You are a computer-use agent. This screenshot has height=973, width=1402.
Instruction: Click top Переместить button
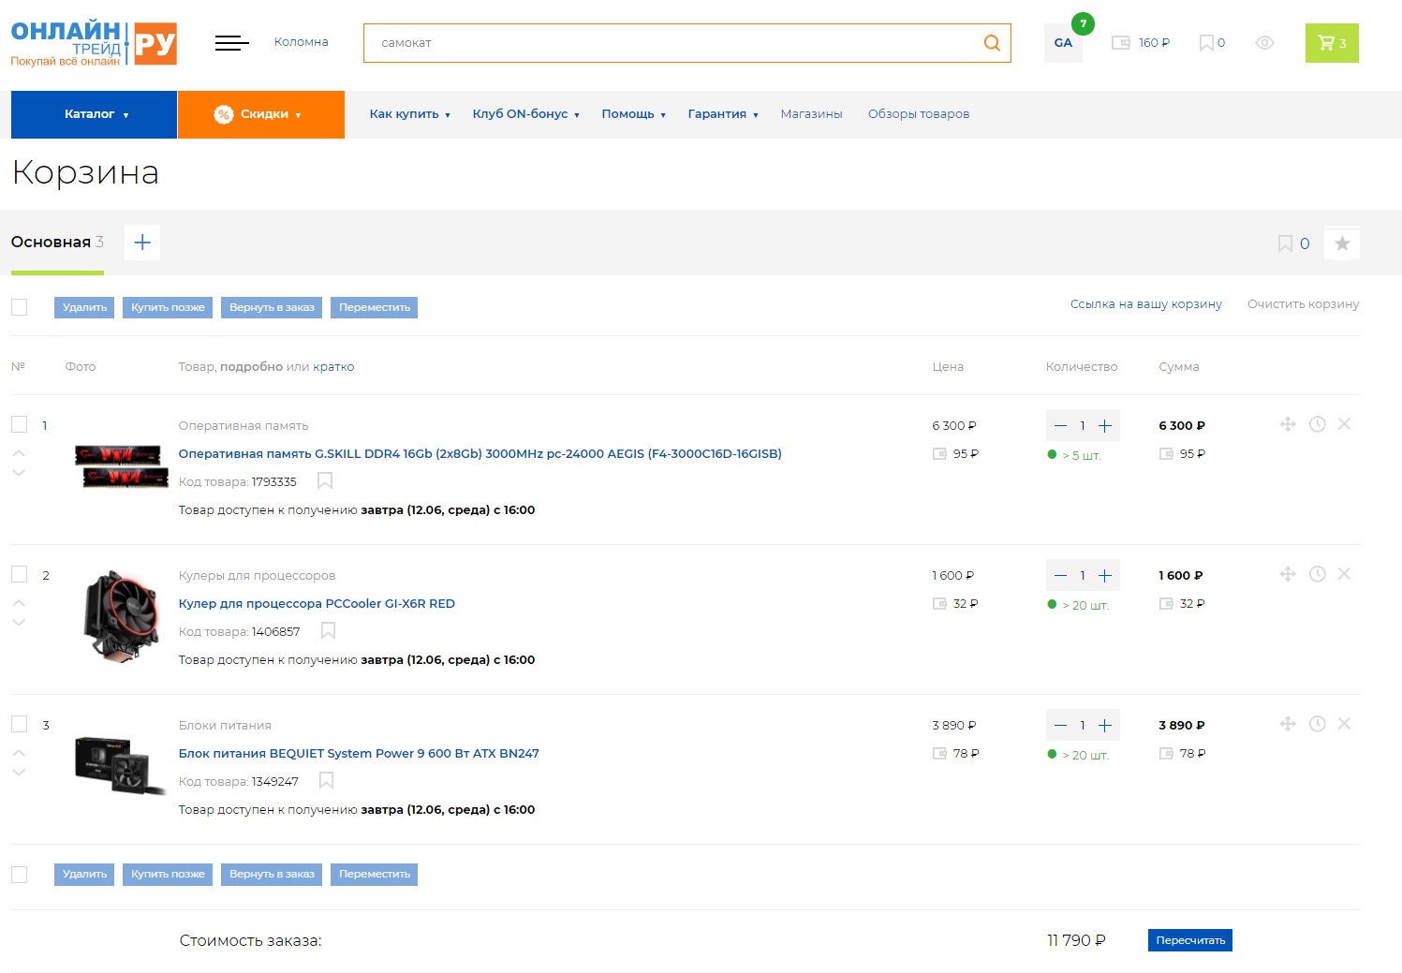(375, 307)
